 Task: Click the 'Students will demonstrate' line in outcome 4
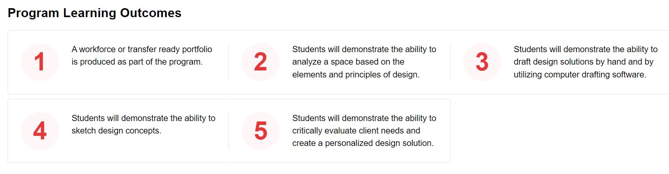(143, 118)
